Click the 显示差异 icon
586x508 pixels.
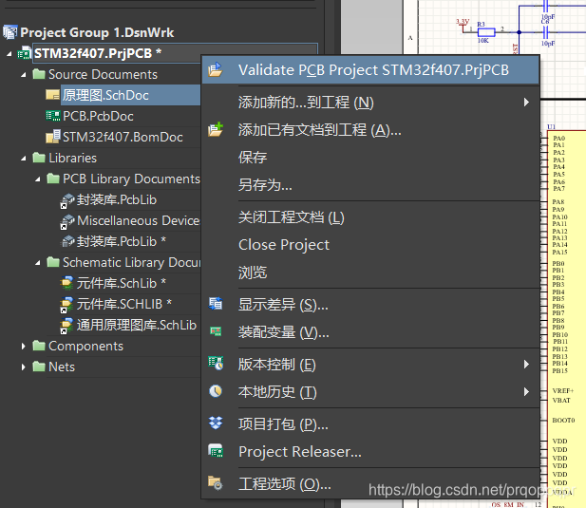[216, 305]
